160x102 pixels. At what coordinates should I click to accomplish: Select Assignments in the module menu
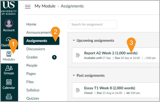click(x=42, y=41)
